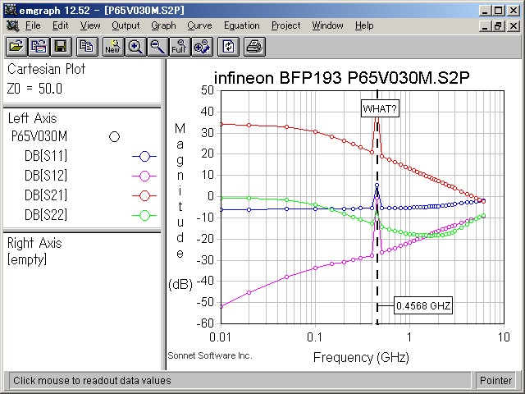The height and width of the screenshot is (394, 525).
Task: Open the Curve menu
Action: pos(199,25)
